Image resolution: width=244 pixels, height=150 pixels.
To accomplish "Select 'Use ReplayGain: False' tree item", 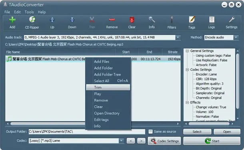I will point(212,60).
